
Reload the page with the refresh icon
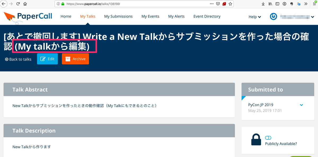pyautogui.click(x=18, y=4)
